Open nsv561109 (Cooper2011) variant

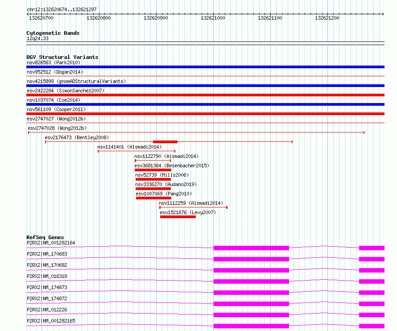click(56, 109)
